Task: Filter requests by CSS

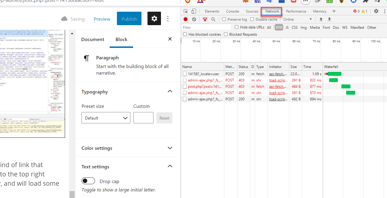Action: point(295,27)
